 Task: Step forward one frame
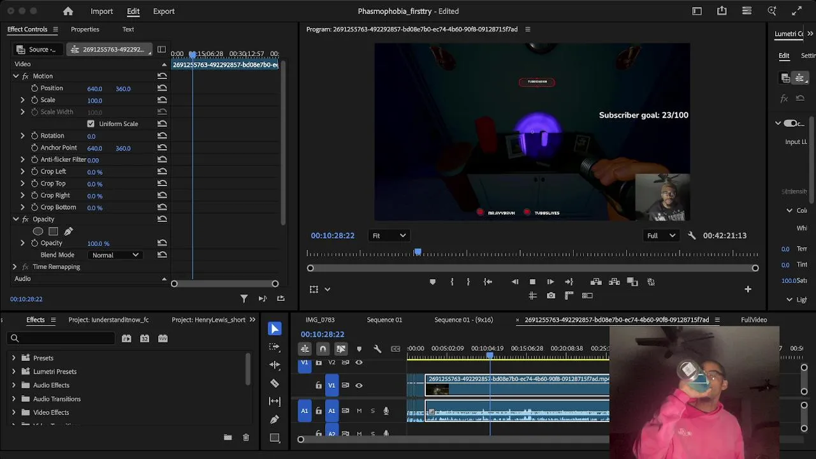click(x=551, y=282)
